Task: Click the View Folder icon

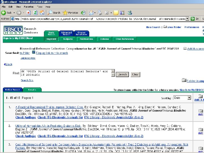Action: (x=165, y=27)
